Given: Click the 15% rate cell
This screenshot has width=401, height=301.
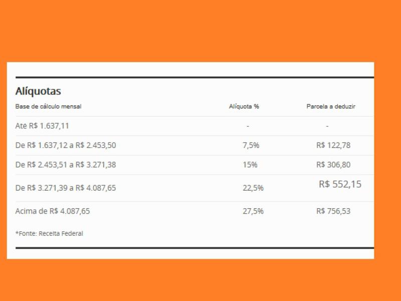Looking at the screenshot, I should [x=250, y=165].
